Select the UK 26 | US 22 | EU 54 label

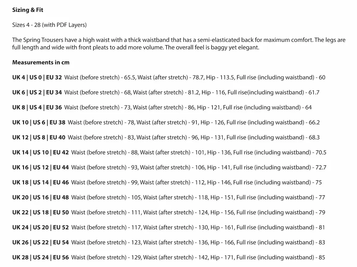(40, 242)
